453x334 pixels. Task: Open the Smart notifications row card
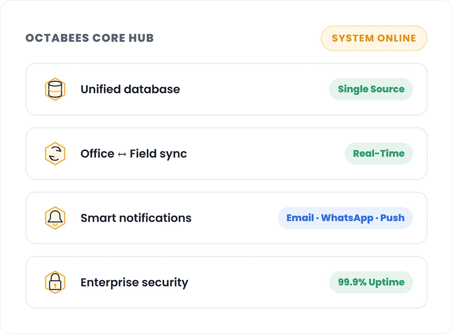226,218
